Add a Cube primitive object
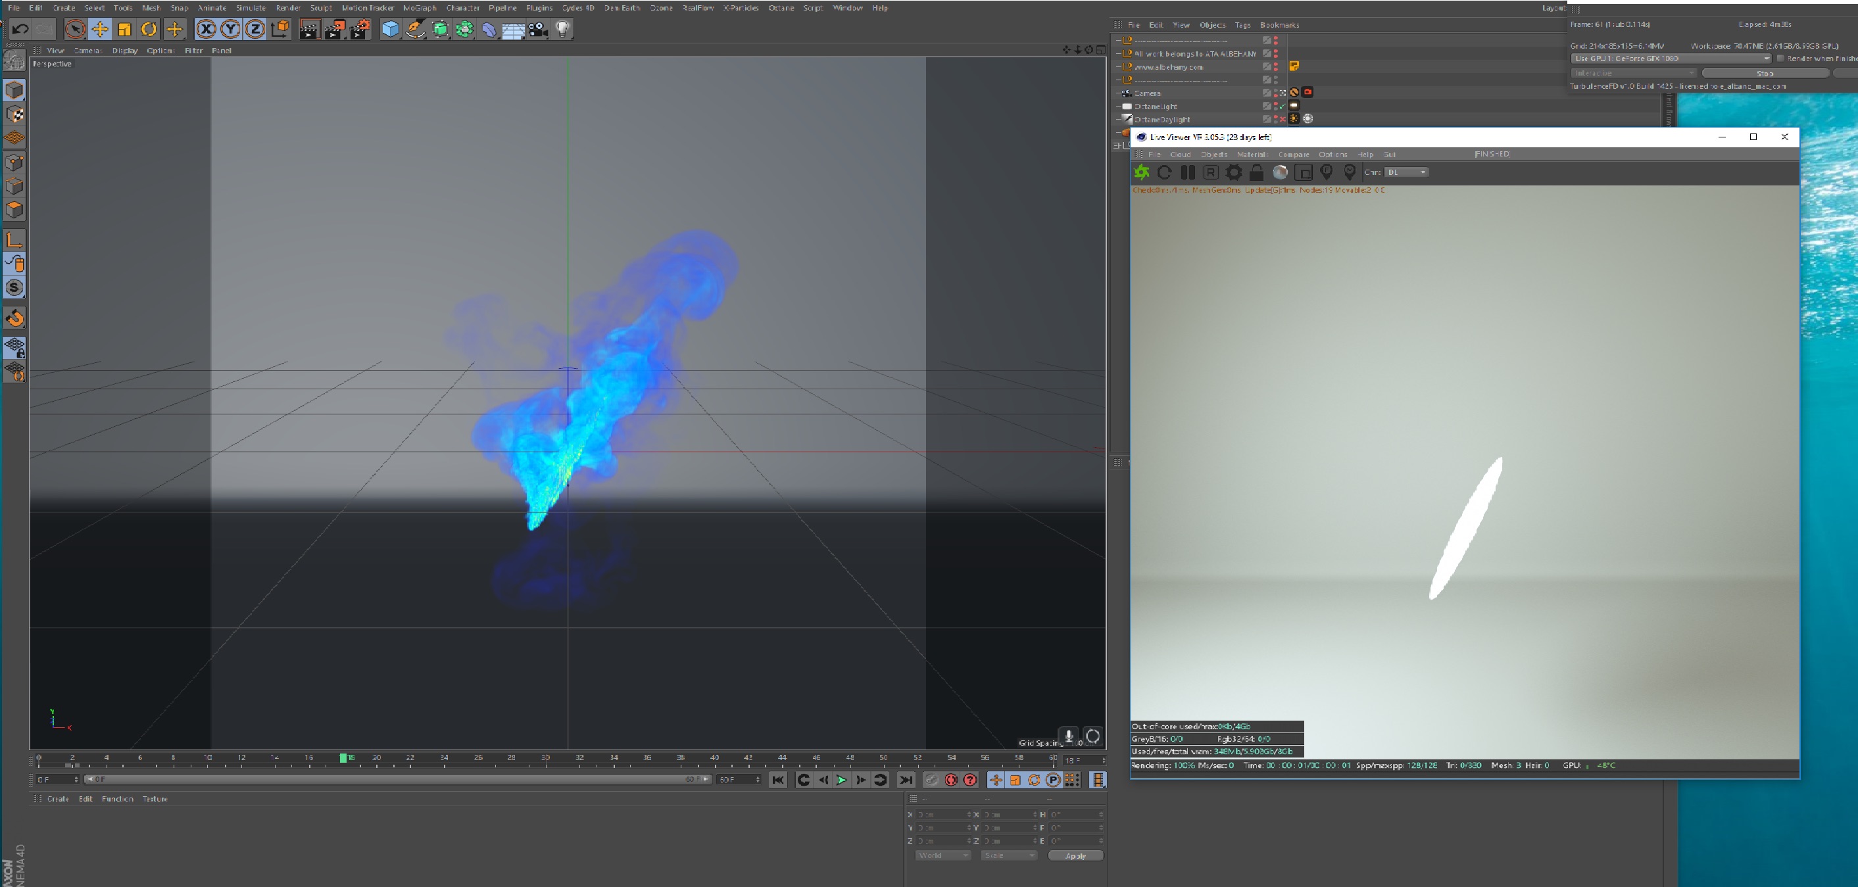 390,30
